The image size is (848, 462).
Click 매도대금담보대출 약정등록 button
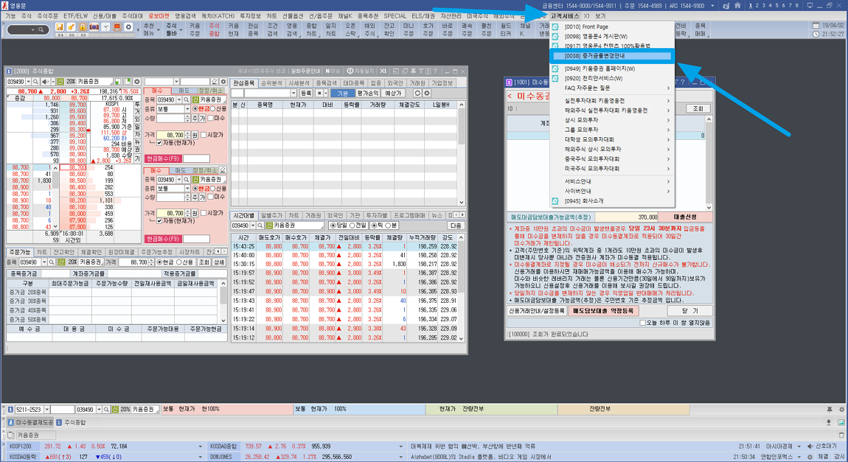(x=603, y=311)
